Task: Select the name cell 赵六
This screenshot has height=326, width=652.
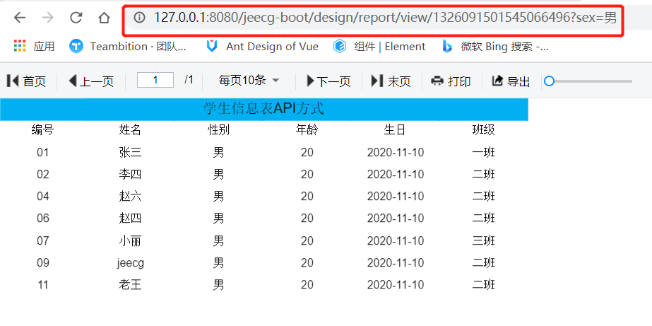Action: pyautogui.click(x=130, y=196)
